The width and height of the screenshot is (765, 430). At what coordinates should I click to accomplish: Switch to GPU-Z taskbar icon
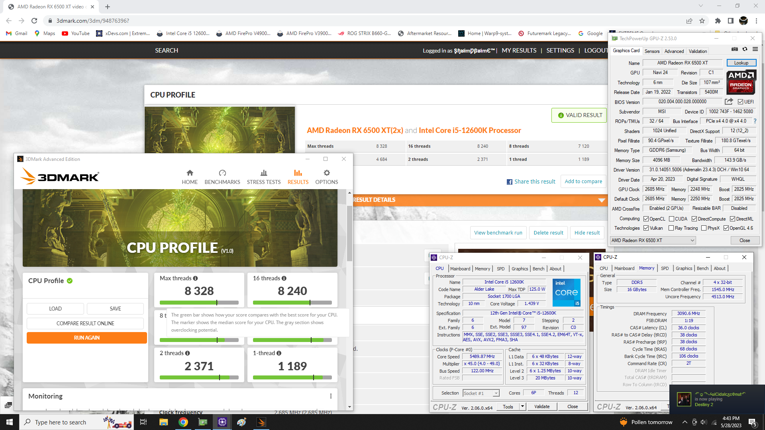point(203,422)
